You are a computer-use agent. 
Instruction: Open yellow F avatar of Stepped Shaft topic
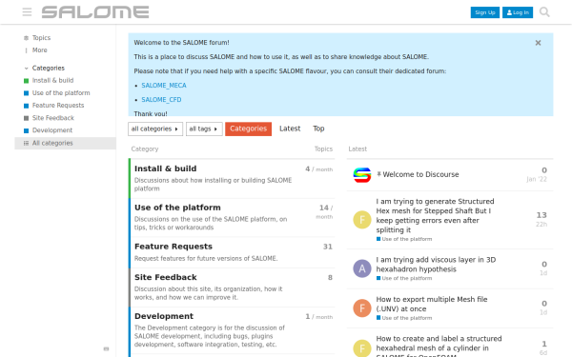coord(362,220)
